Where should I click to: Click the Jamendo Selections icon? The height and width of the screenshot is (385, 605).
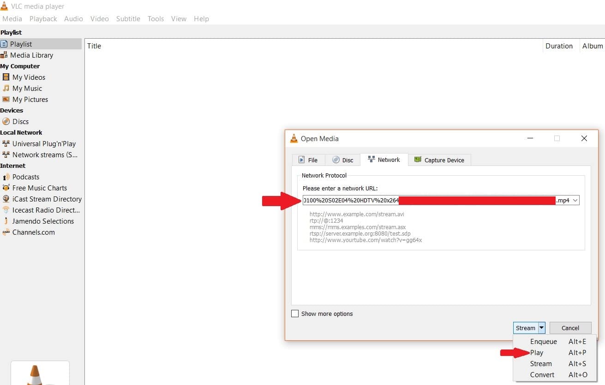tap(6, 221)
